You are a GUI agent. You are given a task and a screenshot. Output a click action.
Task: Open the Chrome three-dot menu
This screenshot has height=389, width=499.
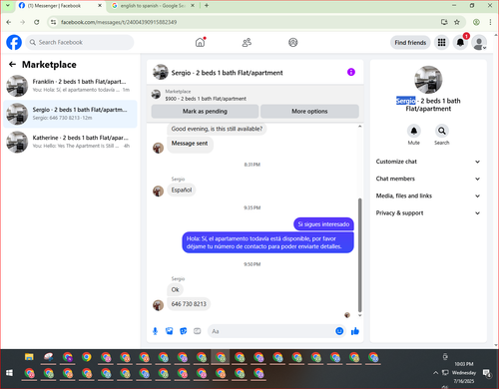click(490, 22)
